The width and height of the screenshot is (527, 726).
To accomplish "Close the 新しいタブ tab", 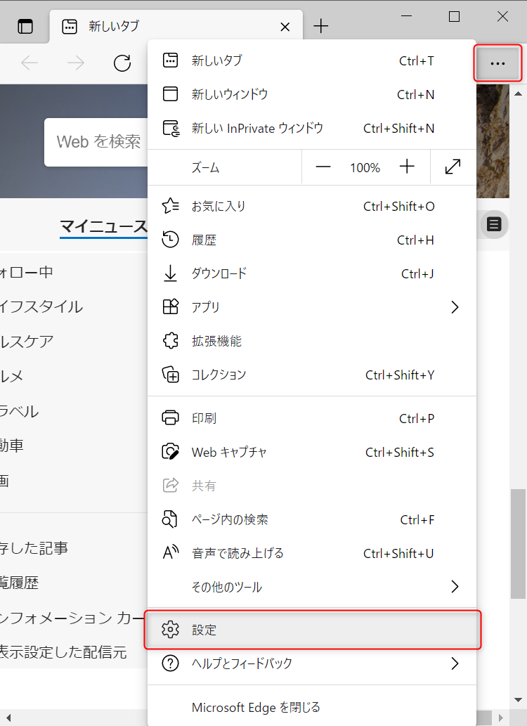I will pyautogui.click(x=285, y=27).
